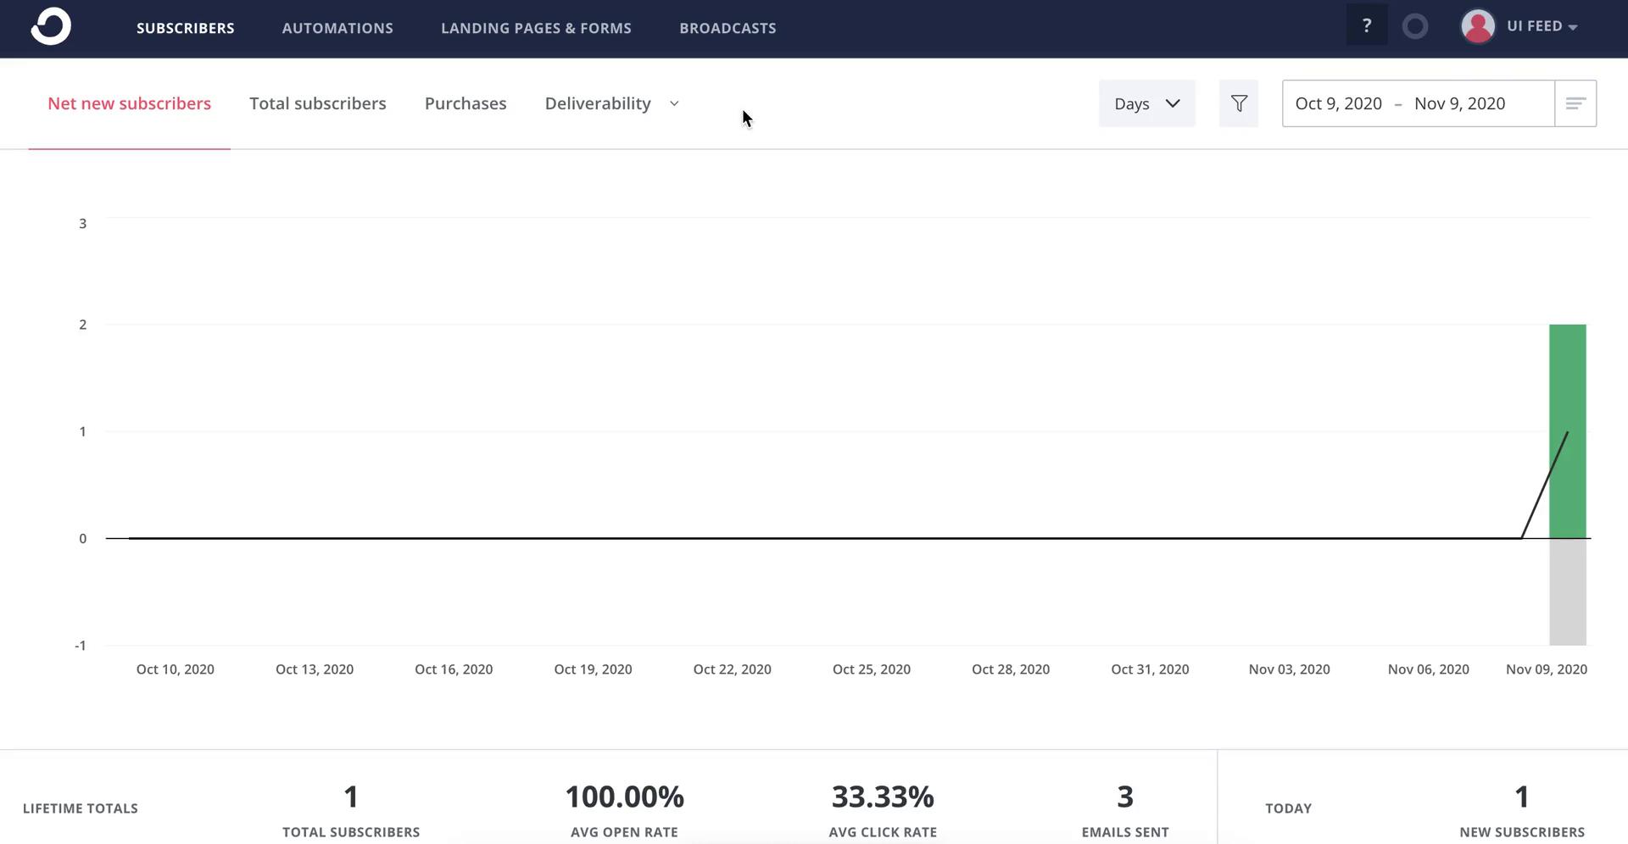Open the help question mark icon
1628x844 pixels.
coord(1366,25)
